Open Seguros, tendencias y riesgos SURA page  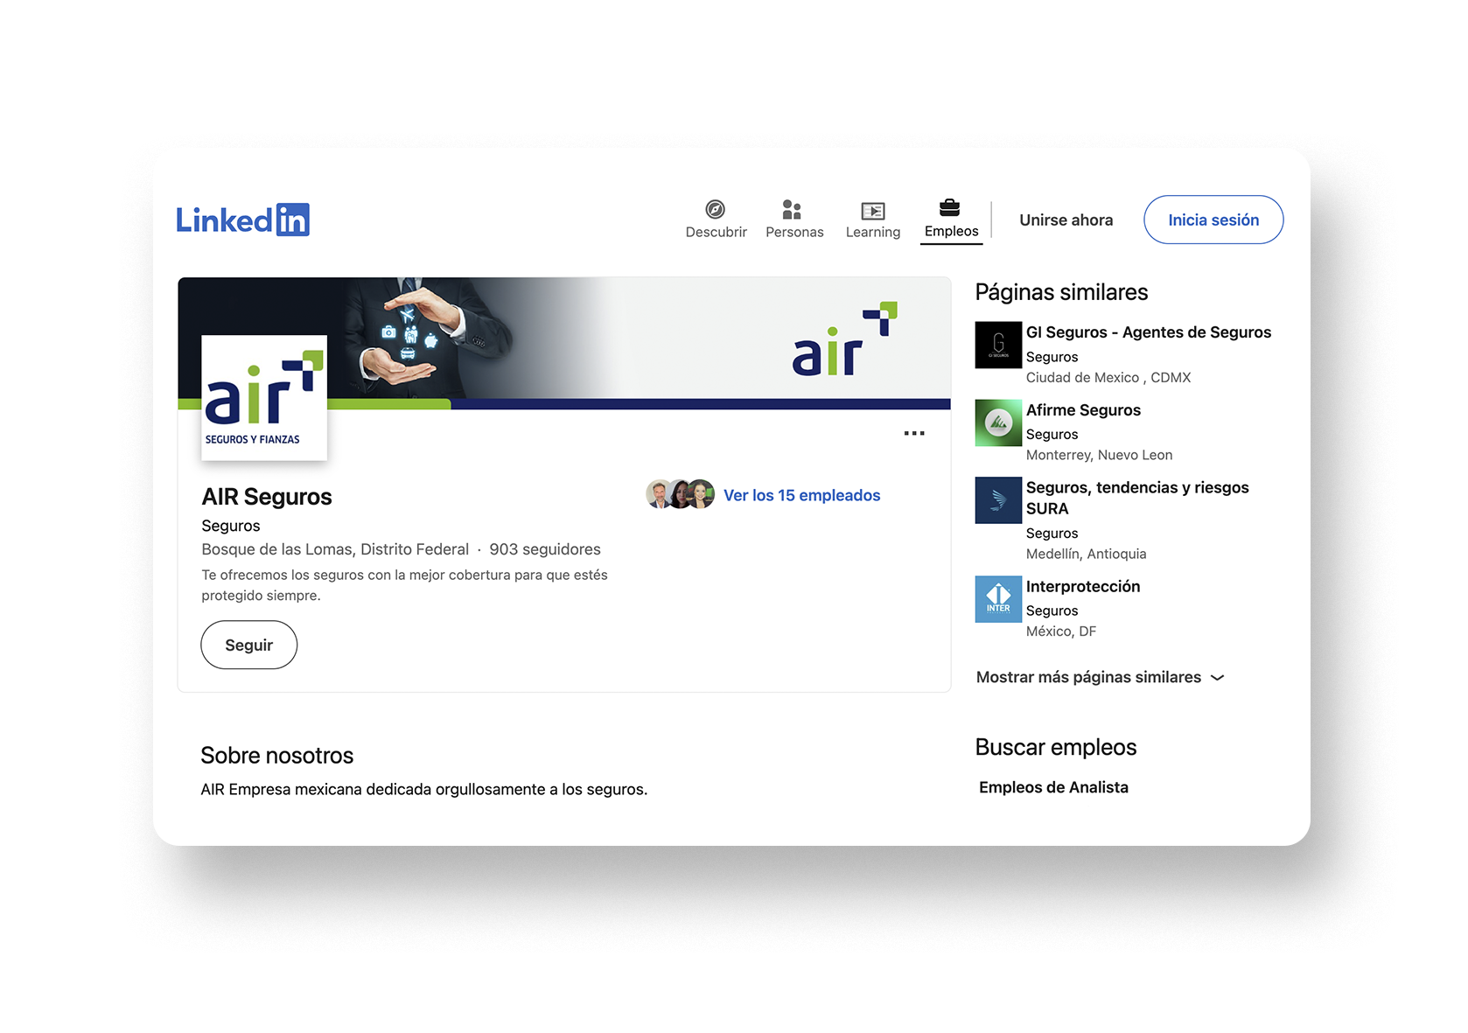[x=1137, y=498]
